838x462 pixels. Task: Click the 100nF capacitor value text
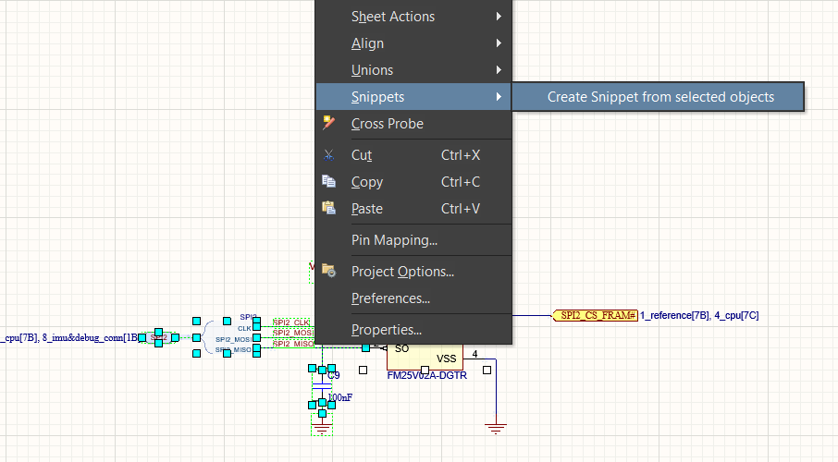point(338,397)
